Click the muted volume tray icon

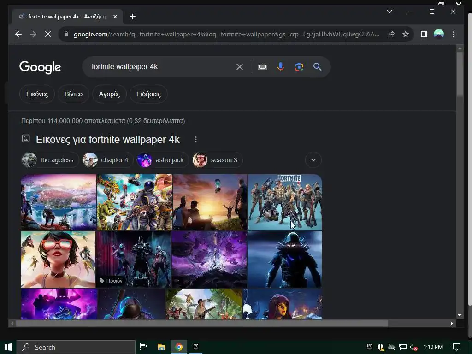(x=413, y=348)
